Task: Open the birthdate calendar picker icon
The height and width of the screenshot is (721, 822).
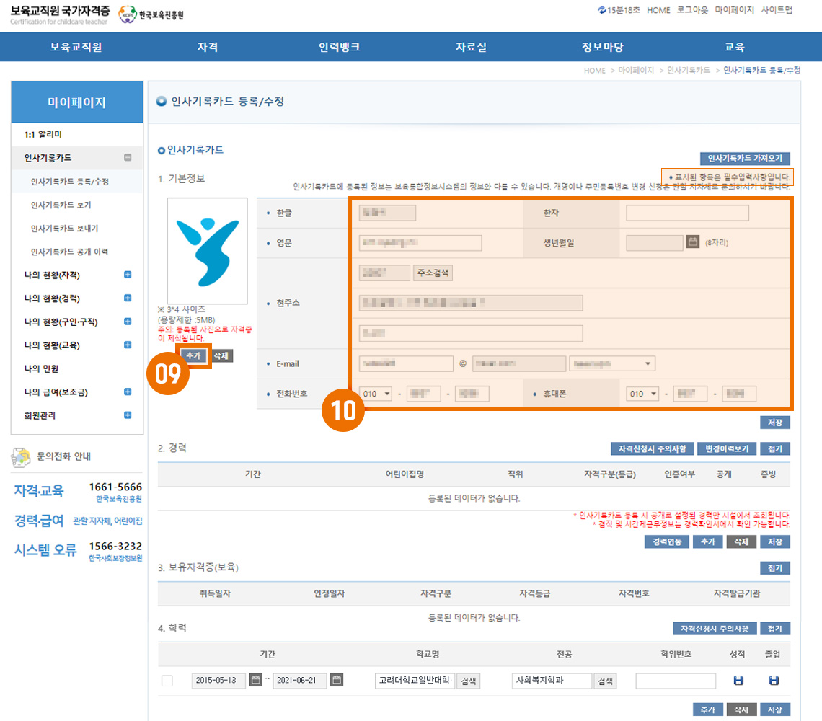Action: pyautogui.click(x=693, y=242)
